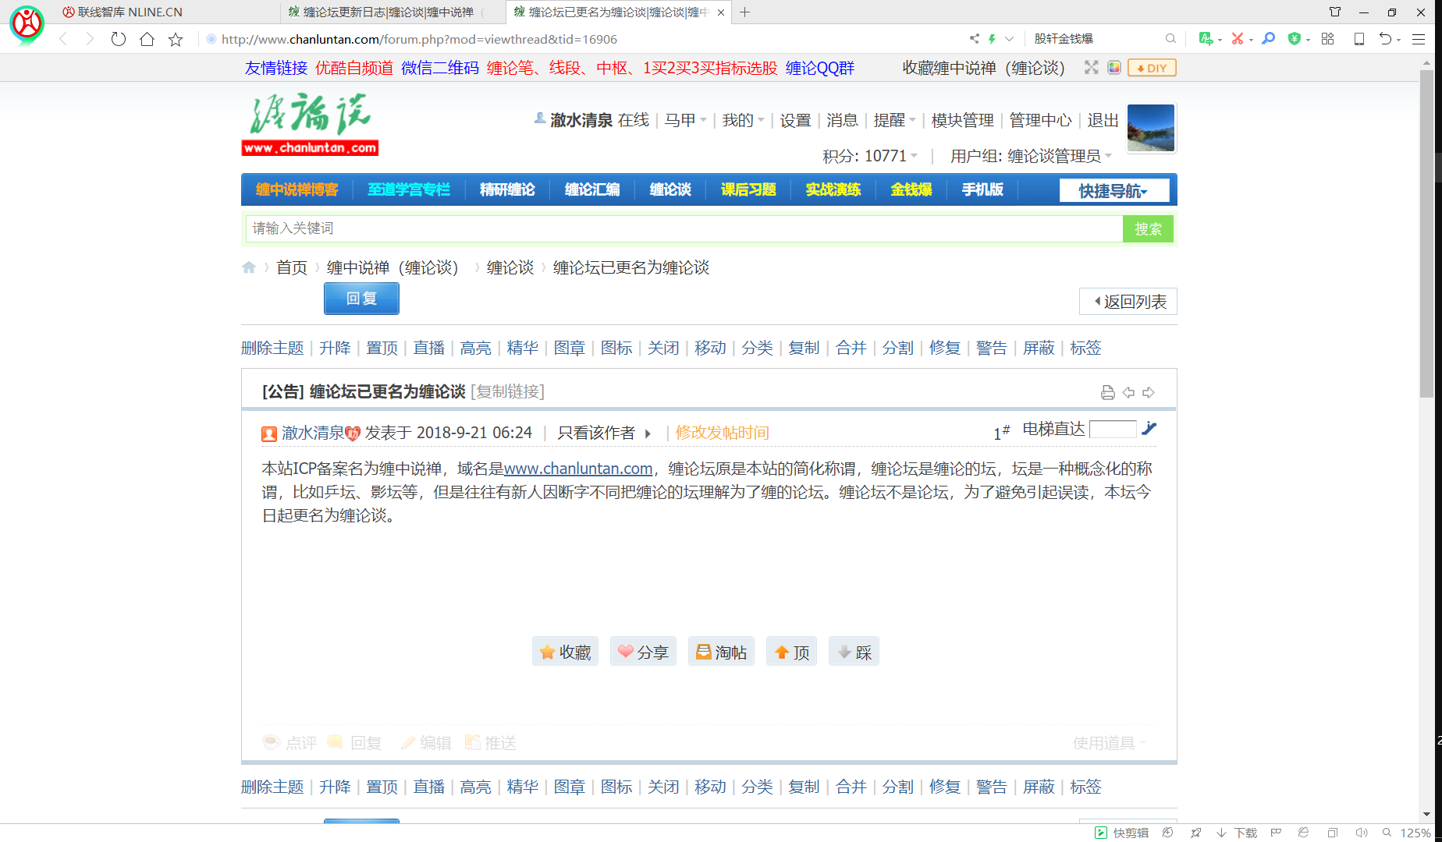The image size is (1442, 842).
Task: Collect post with the 淘帖 icon
Action: (x=720, y=651)
